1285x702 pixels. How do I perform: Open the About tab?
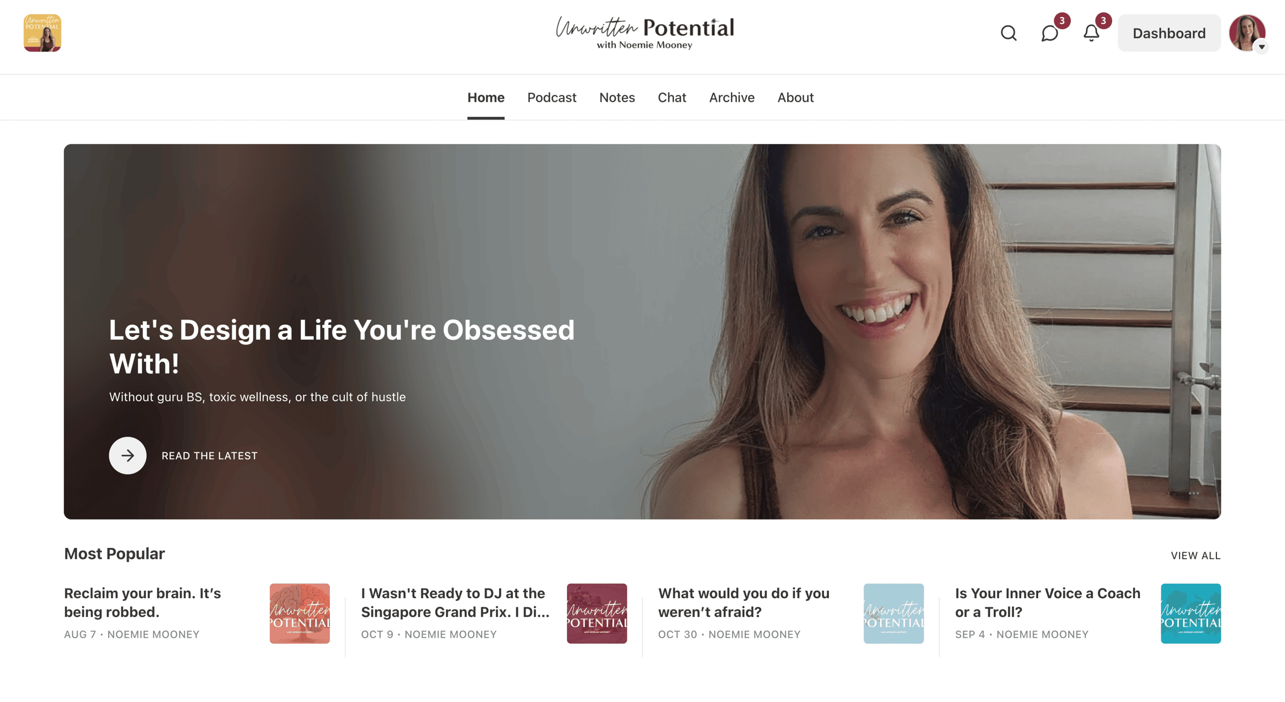[x=795, y=97]
